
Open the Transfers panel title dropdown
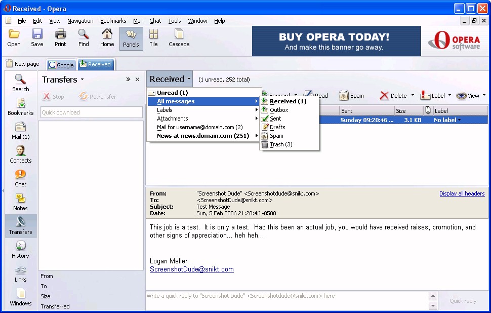point(82,80)
